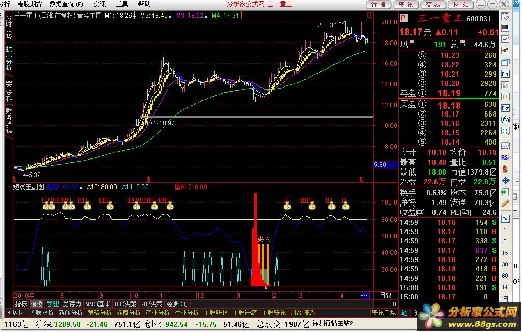Apply the SUP决策 template
Viewport: 522px width, 332px height.
pos(151,304)
